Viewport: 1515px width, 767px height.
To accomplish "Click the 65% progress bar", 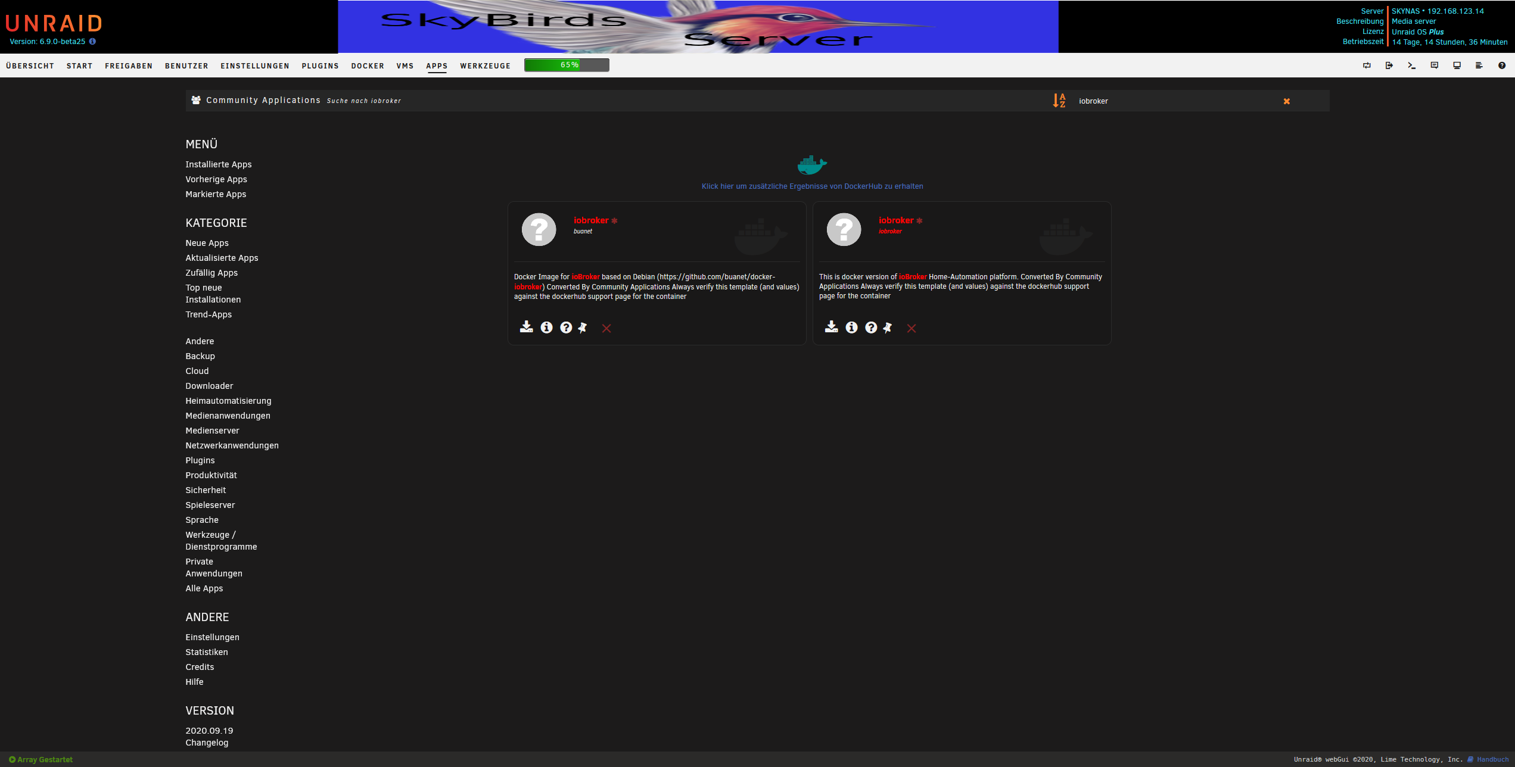I will [x=567, y=65].
